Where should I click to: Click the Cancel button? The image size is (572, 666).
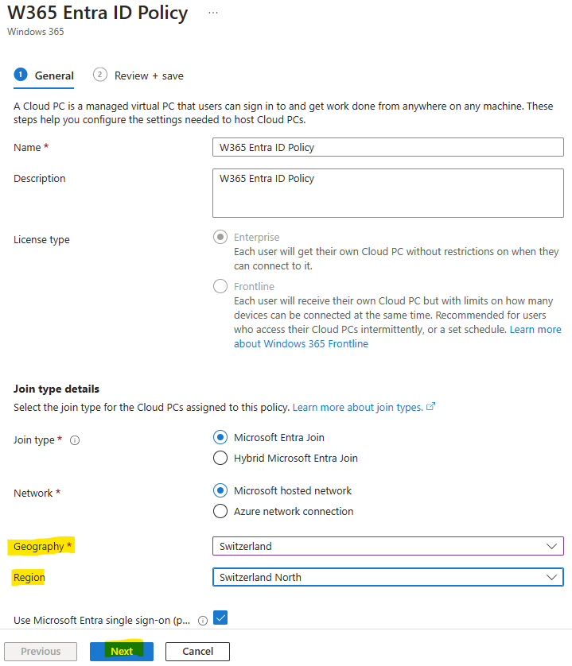coord(198,651)
